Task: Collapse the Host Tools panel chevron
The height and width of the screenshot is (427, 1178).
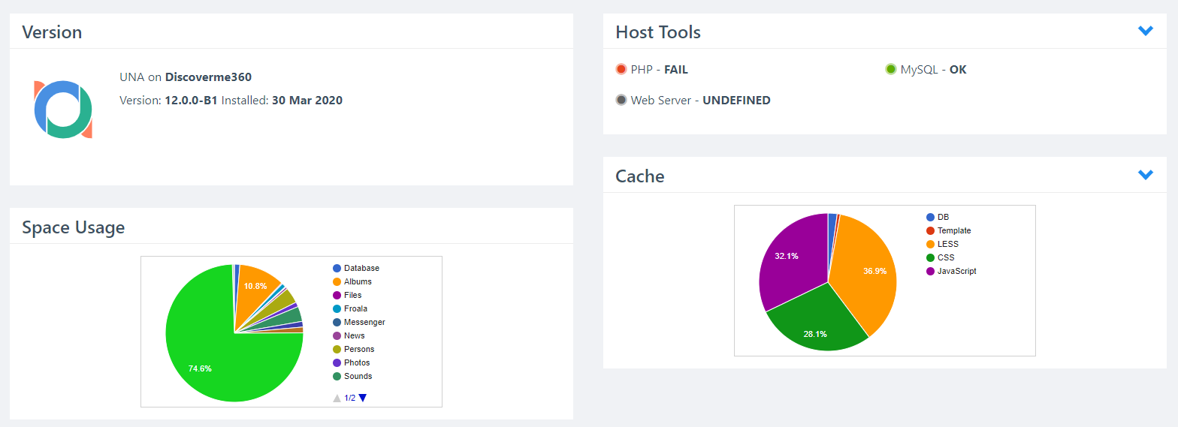Action: (x=1146, y=31)
